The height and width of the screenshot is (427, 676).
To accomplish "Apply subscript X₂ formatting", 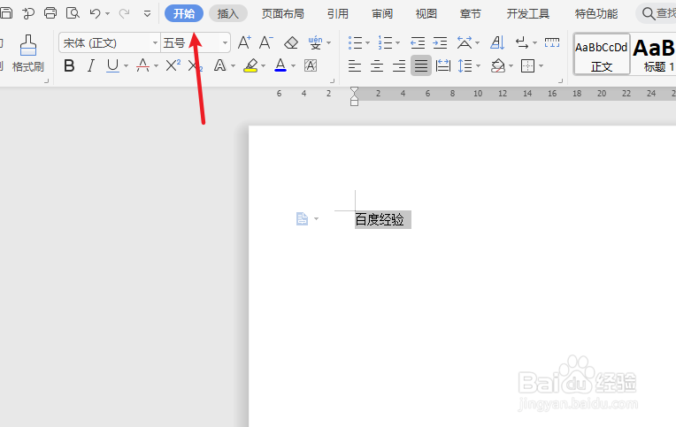I will pyautogui.click(x=195, y=65).
